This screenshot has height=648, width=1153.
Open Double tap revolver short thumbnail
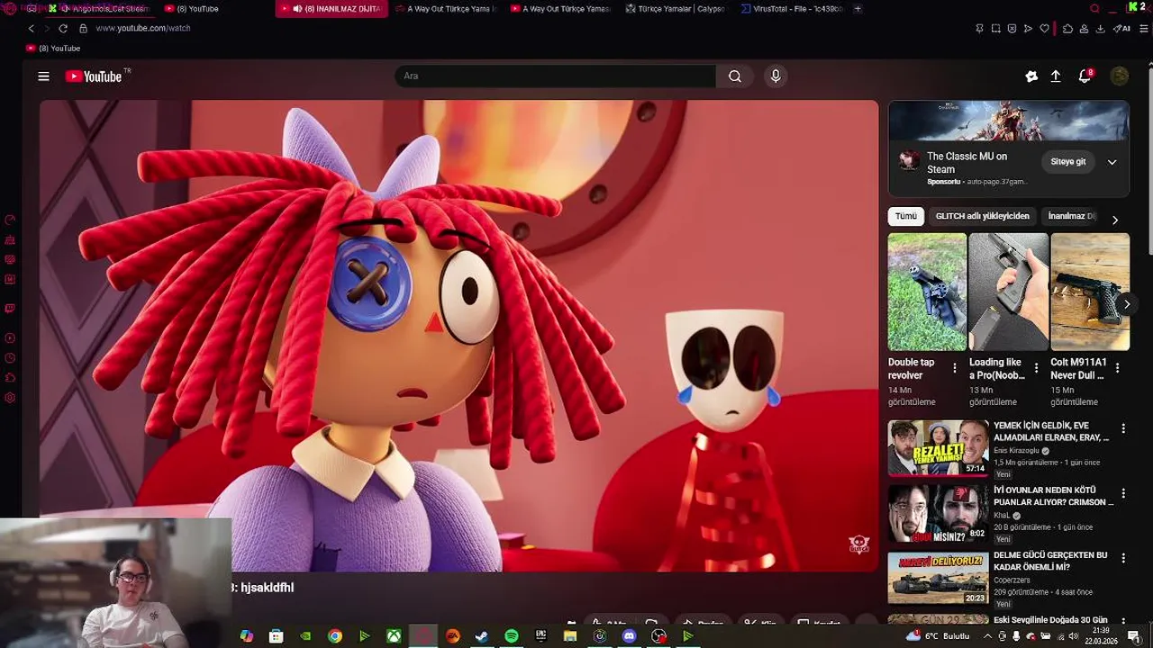click(x=927, y=292)
